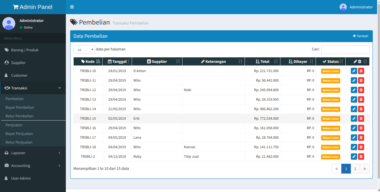Viewport: 380px width, 192px height.
Task: Toggle sidebar with hamburger menu icon
Action: coord(72,7)
